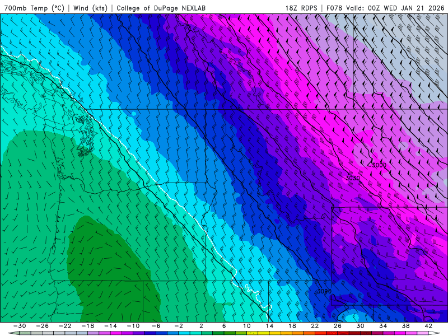Viewport: 448px width, 336px height.
Task: Click the '3030' height contour label
Action: [353, 178]
